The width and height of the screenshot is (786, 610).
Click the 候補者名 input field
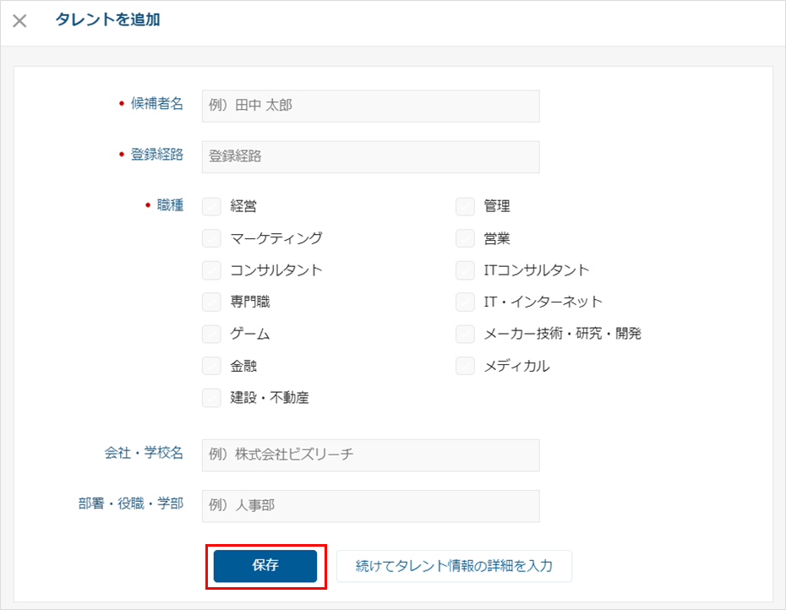coord(370,106)
